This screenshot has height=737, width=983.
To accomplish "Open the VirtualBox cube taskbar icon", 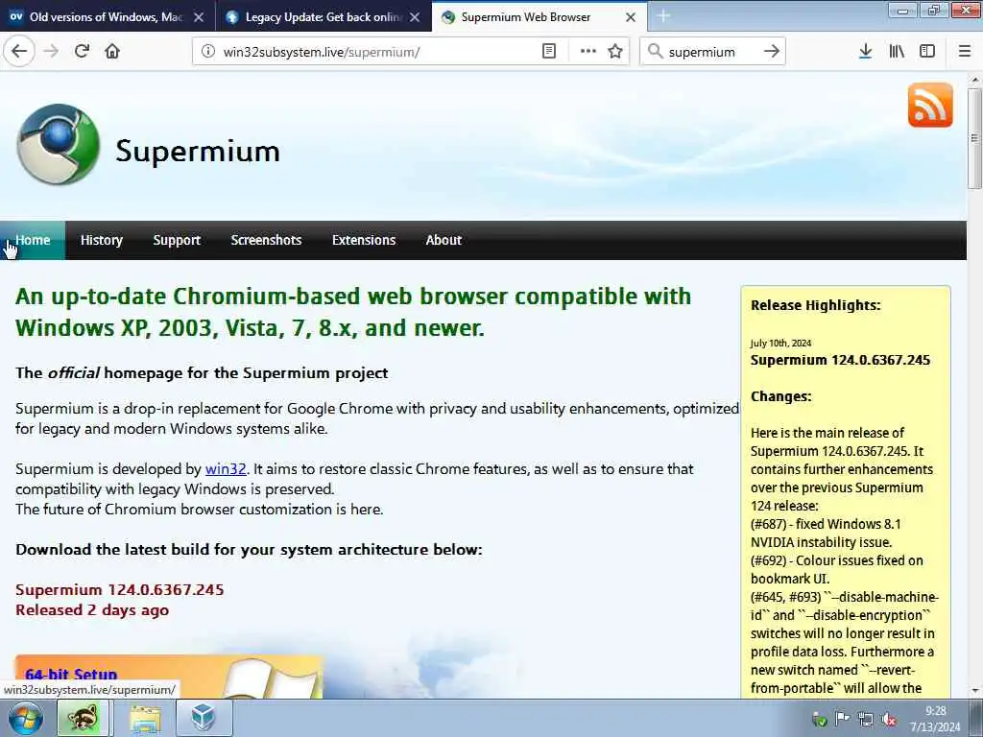I will [204, 718].
